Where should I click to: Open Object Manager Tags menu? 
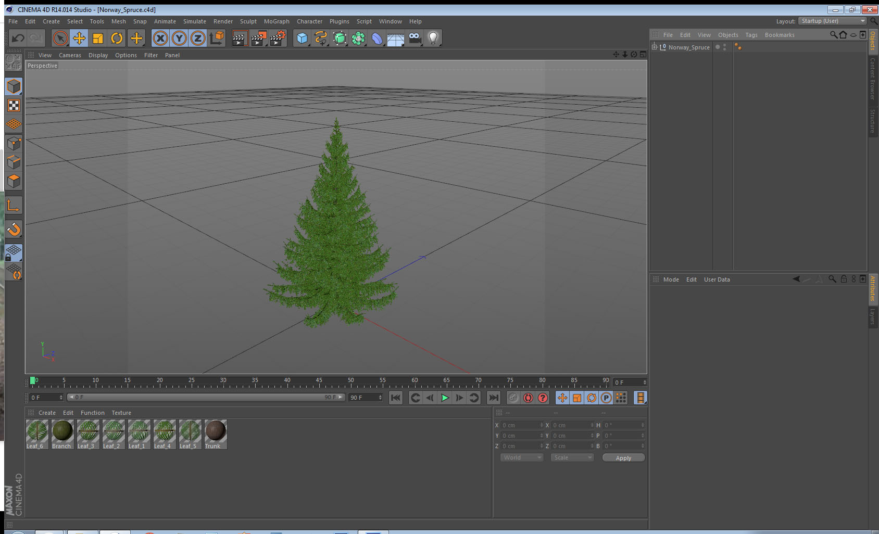[x=751, y=35]
